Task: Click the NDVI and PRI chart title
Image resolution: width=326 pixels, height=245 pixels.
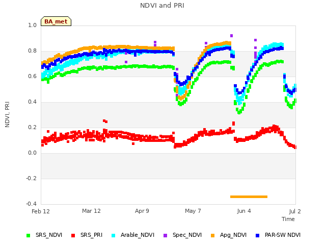Action: click(162, 6)
